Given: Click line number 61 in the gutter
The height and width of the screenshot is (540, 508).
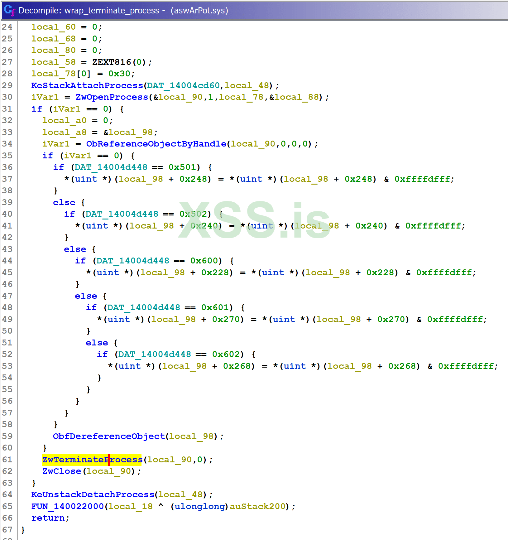Looking at the screenshot, I should click(x=7, y=460).
